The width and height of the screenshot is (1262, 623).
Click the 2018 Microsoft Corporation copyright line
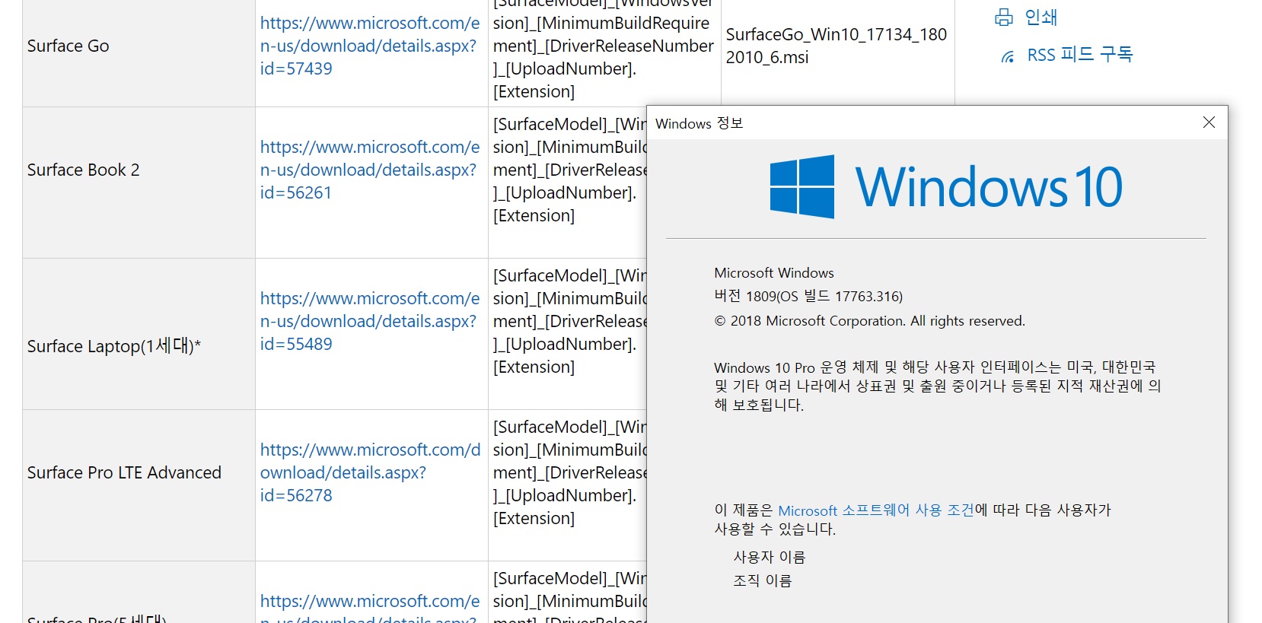tap(869, 321)
